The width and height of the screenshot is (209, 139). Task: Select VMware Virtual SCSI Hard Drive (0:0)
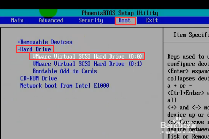(87, 57)
